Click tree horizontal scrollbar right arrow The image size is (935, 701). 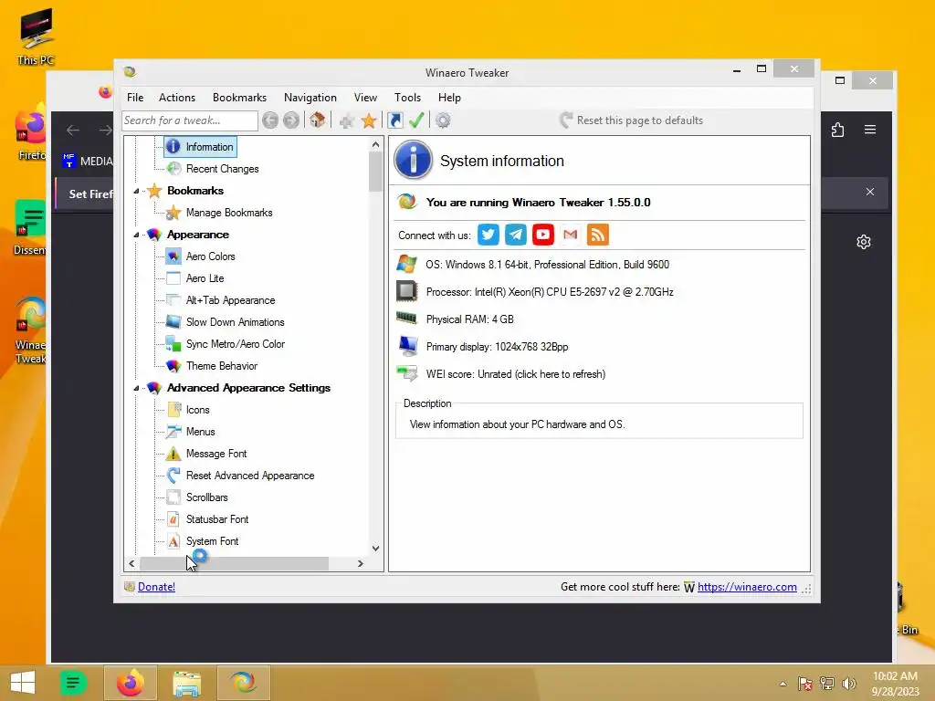361,563
